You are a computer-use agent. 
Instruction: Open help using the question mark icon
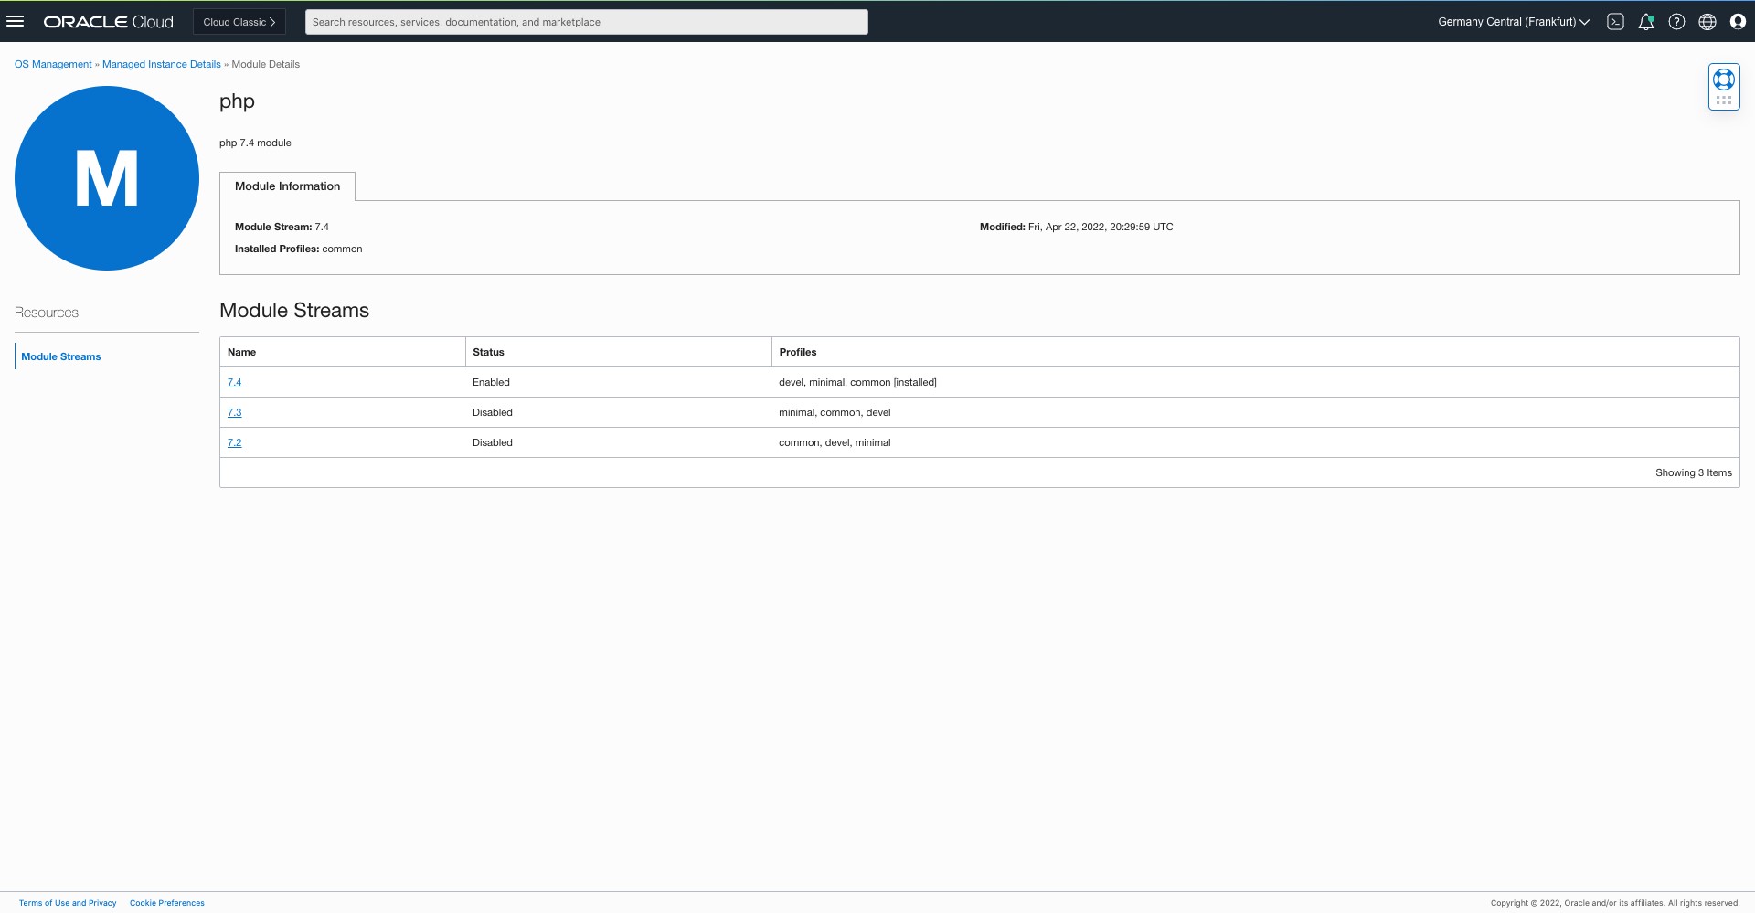point(1677,21)
